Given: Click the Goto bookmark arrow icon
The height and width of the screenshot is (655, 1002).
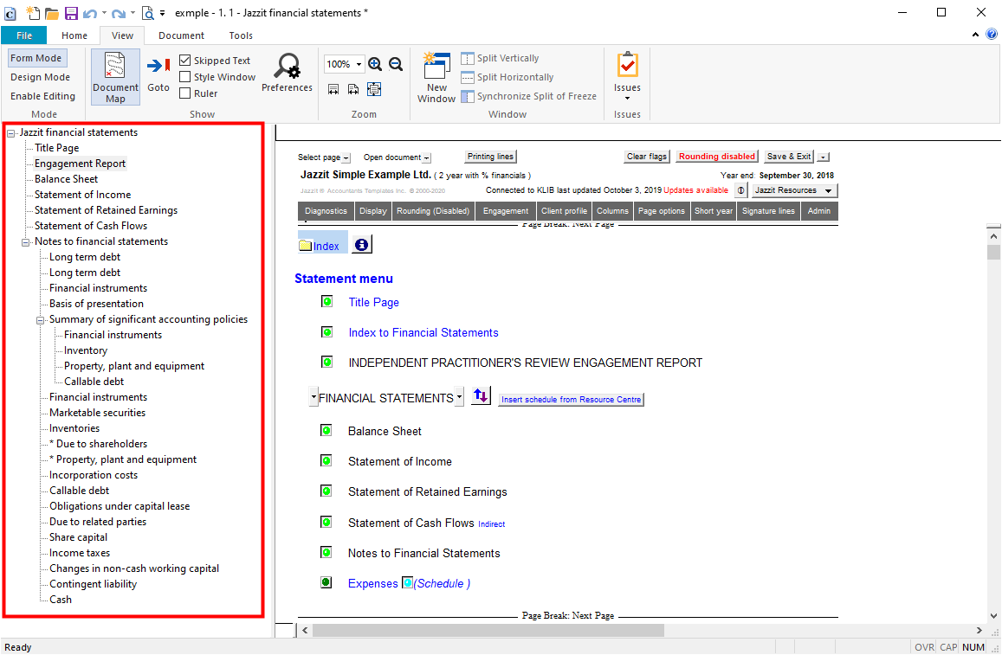Looking at the screenshot, I should click(158, 65).
